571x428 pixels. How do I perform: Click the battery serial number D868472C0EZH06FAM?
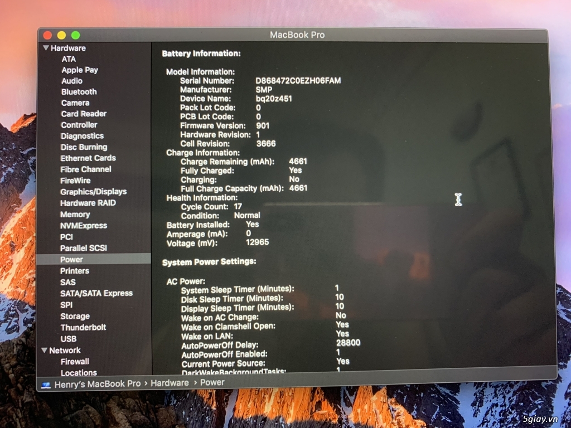(x=298, y=80)
